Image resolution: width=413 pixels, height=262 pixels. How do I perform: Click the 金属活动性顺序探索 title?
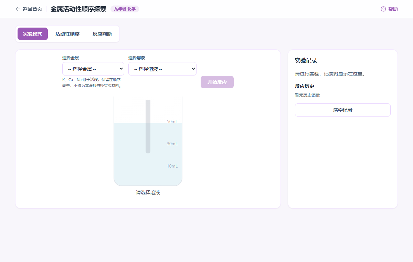(x=78, y=9)
